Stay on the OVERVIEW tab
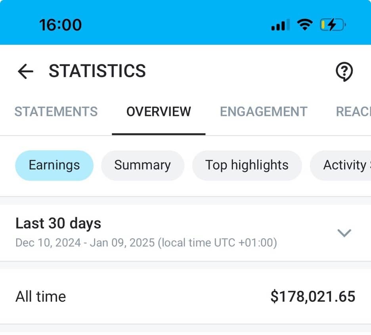 click(x=158, y=112)
